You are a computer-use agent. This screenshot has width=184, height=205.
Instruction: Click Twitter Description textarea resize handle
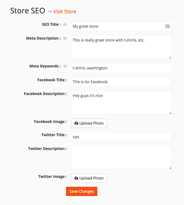(170, 168)
